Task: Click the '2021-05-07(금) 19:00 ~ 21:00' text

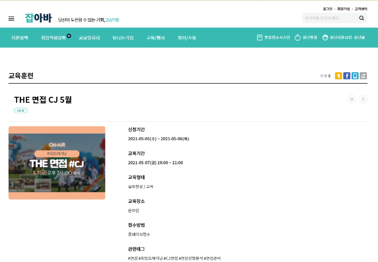Action: point(155,163)
